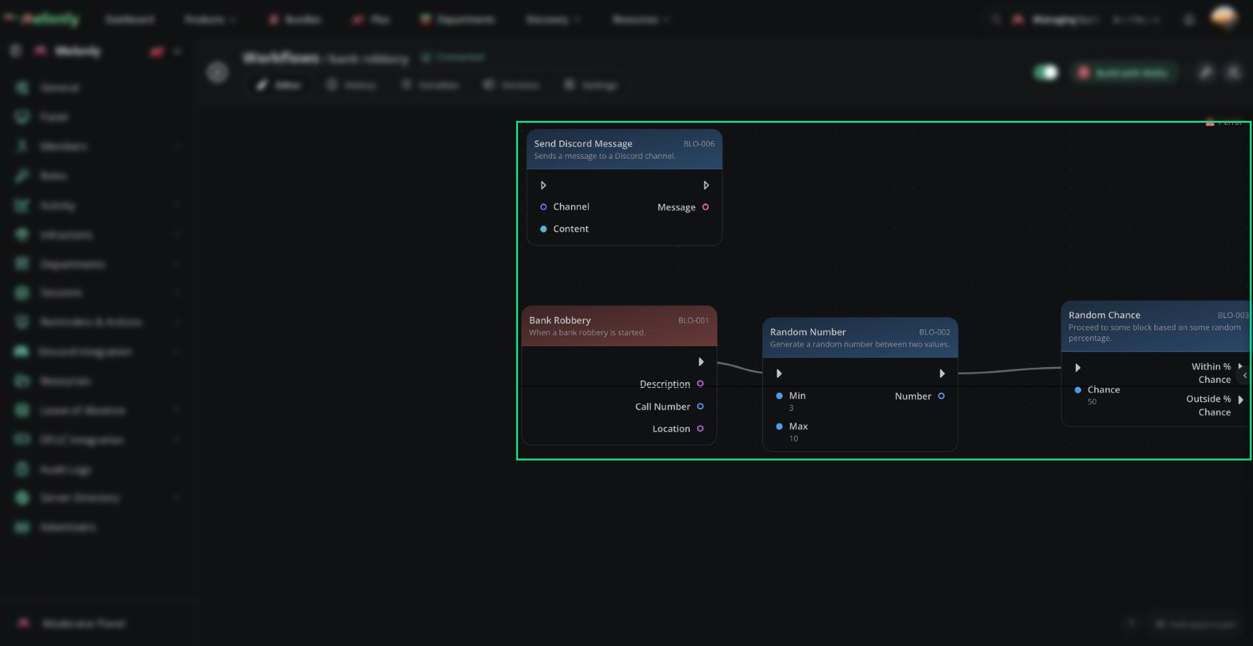Click the BLO-006 block ID
Image resolution: width=1253 pixels, height=646 pixels.
click(x=699, y=144)
